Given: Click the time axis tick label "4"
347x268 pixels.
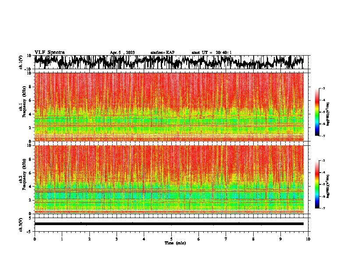Looking at the screenshot, I should pos(144,239).
